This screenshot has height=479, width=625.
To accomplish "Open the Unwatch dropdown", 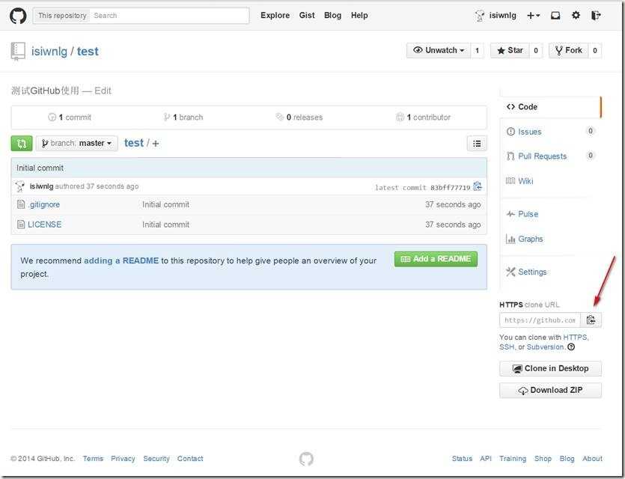I will click(x=439, y=51).
